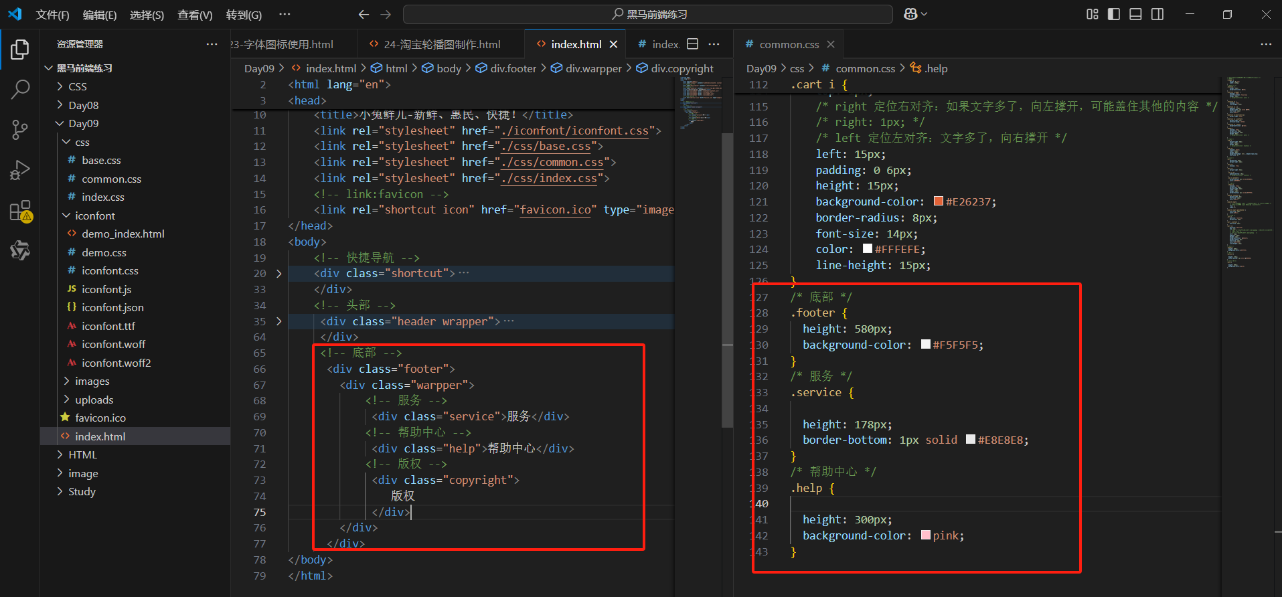Screen dimensions: 1282x597
Task: Collapse the Day09 folder
Action: click(60, 124)
